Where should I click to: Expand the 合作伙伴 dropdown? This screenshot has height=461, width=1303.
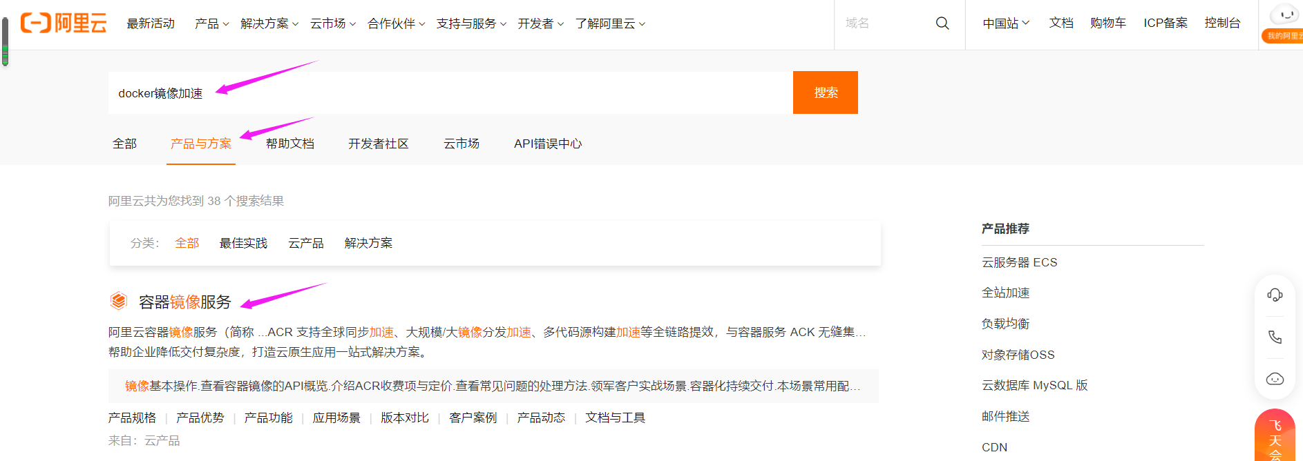click(x=396, y=23)
